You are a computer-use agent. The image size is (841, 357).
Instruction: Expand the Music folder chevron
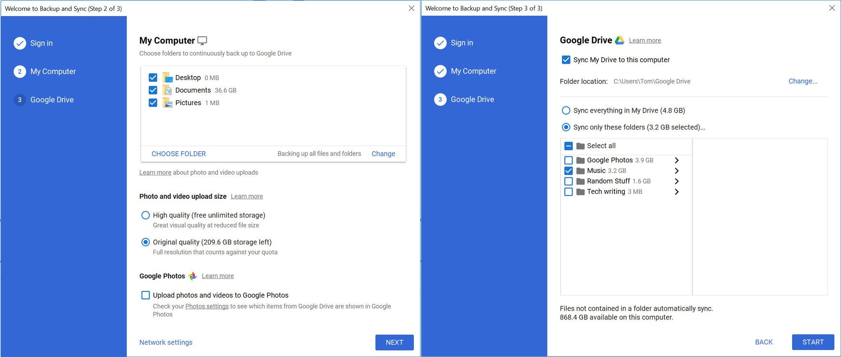point(677,171)
